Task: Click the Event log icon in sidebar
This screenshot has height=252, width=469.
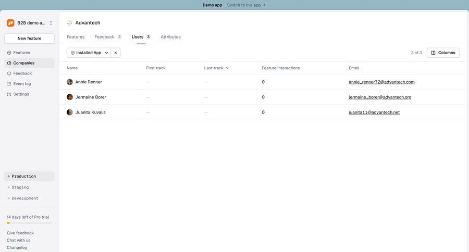Action: point(9,84)
